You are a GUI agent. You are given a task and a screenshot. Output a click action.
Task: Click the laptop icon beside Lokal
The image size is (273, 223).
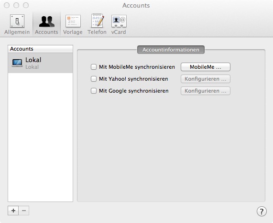[17, 63]
